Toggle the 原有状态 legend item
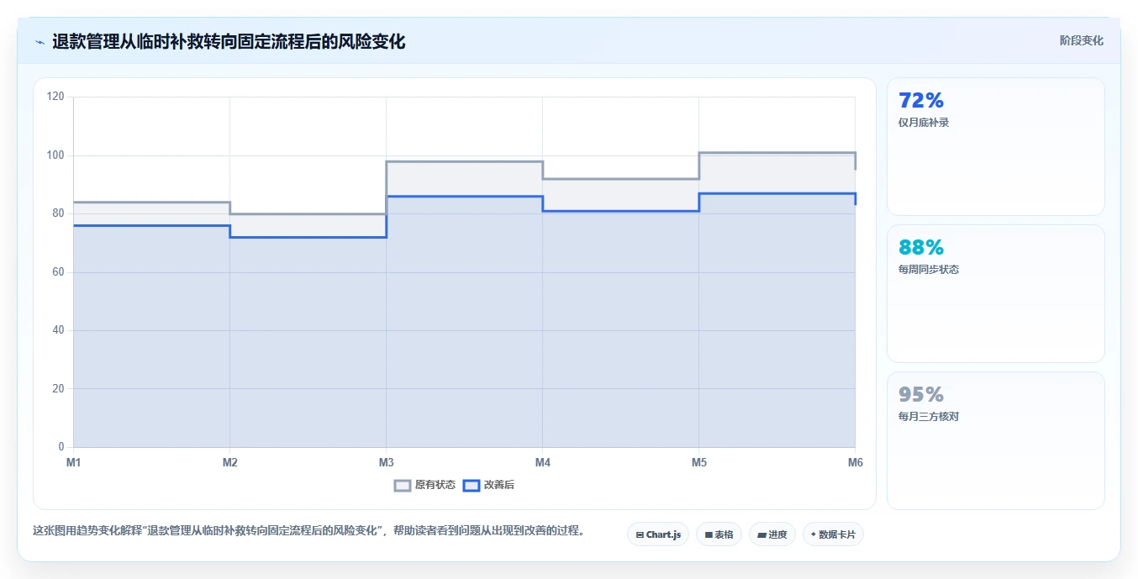The width and height of the screenshot is (1138, 579). click(x=425, y=485)
